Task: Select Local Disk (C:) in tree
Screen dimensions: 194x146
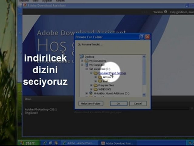Action: (x=102, y=69)
